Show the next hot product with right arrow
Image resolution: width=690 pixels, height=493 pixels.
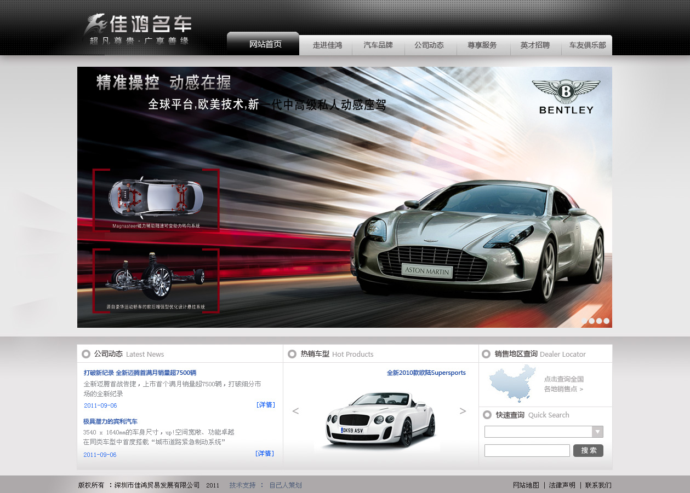(463, 411)
